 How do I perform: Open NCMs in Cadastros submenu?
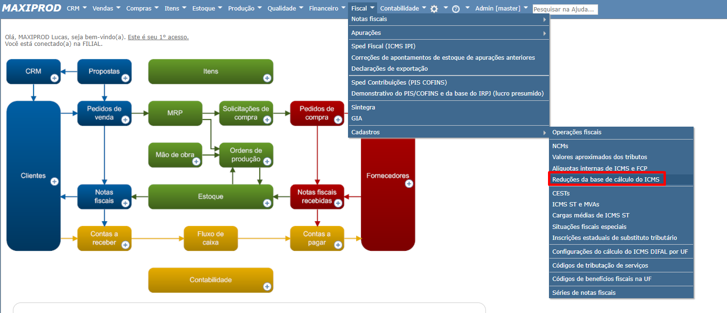tap(621, 146)
